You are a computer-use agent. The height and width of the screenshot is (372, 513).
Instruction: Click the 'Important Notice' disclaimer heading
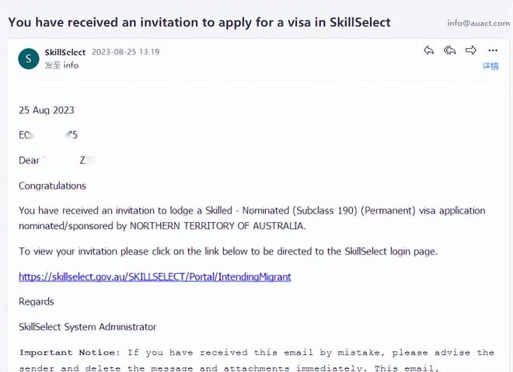coord(68,353)
